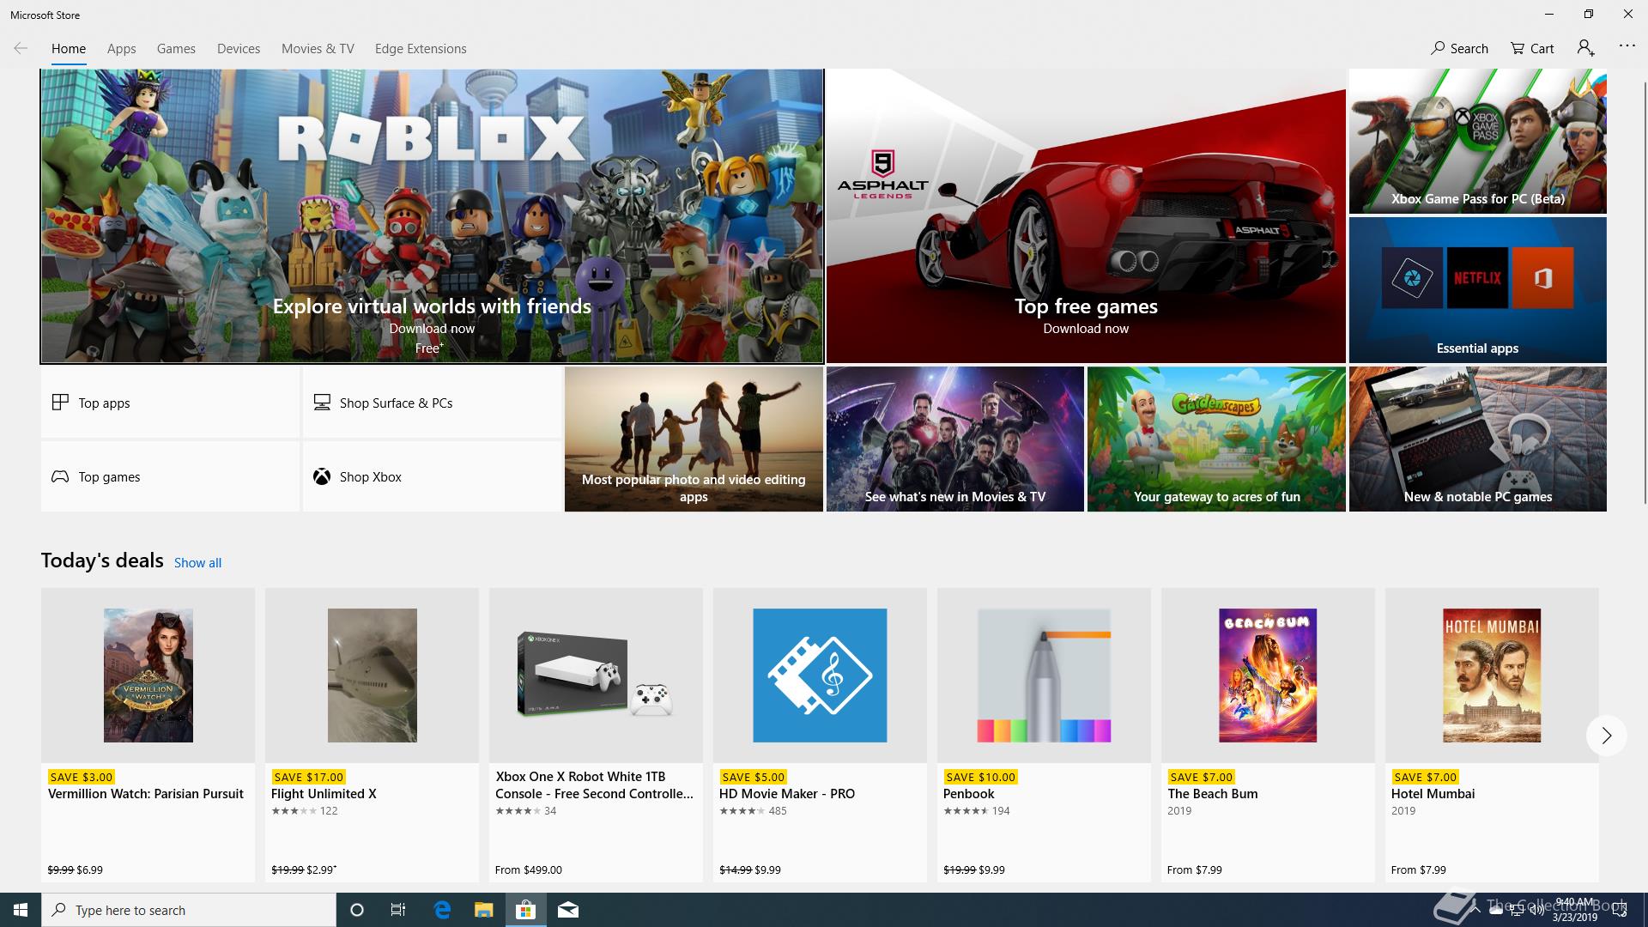Image resolution: width=1648 pixels, height=927 pixels.
Task: Open The Beach Bum movie deal
Action: 1268,735
